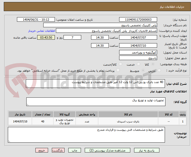Click the price validity time 14:30 field
Viewport: 191px width, 157px height.
pyautogui.click(x=100, y=46)
